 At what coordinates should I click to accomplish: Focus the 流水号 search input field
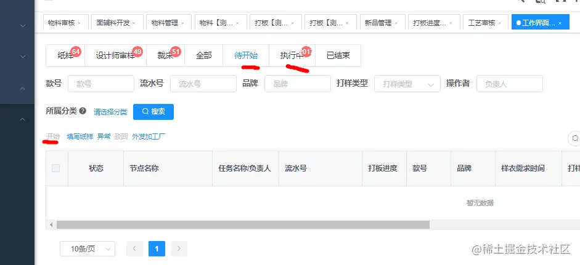pyautogui.click(x=203, y=84)
